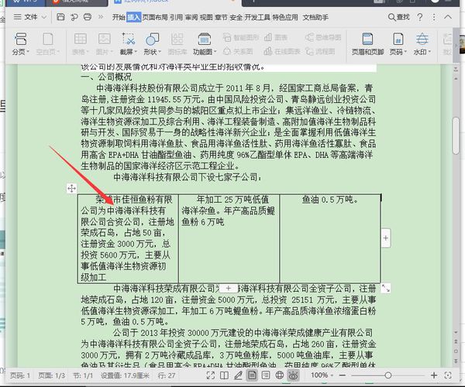Viewport: 465px width, 387px height.
Task: Click the table move handle icon
Action: [71, 188]
